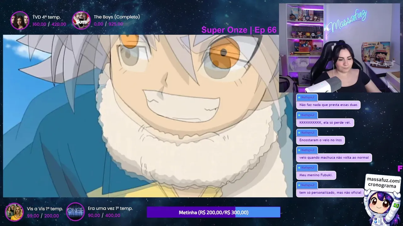Click the Once (Era uma vez) poster icon
The width and height of the screenshot is (403, 226).
tap(76, 212)
